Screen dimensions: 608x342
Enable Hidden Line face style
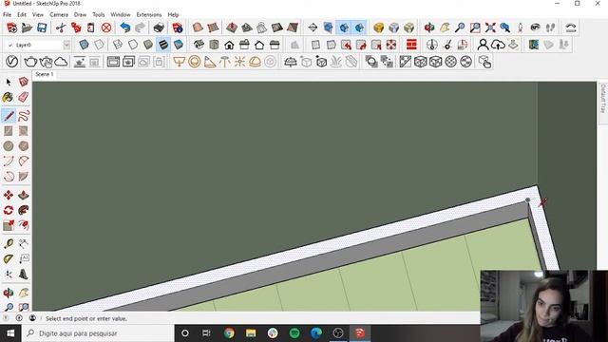click(133, 45)
